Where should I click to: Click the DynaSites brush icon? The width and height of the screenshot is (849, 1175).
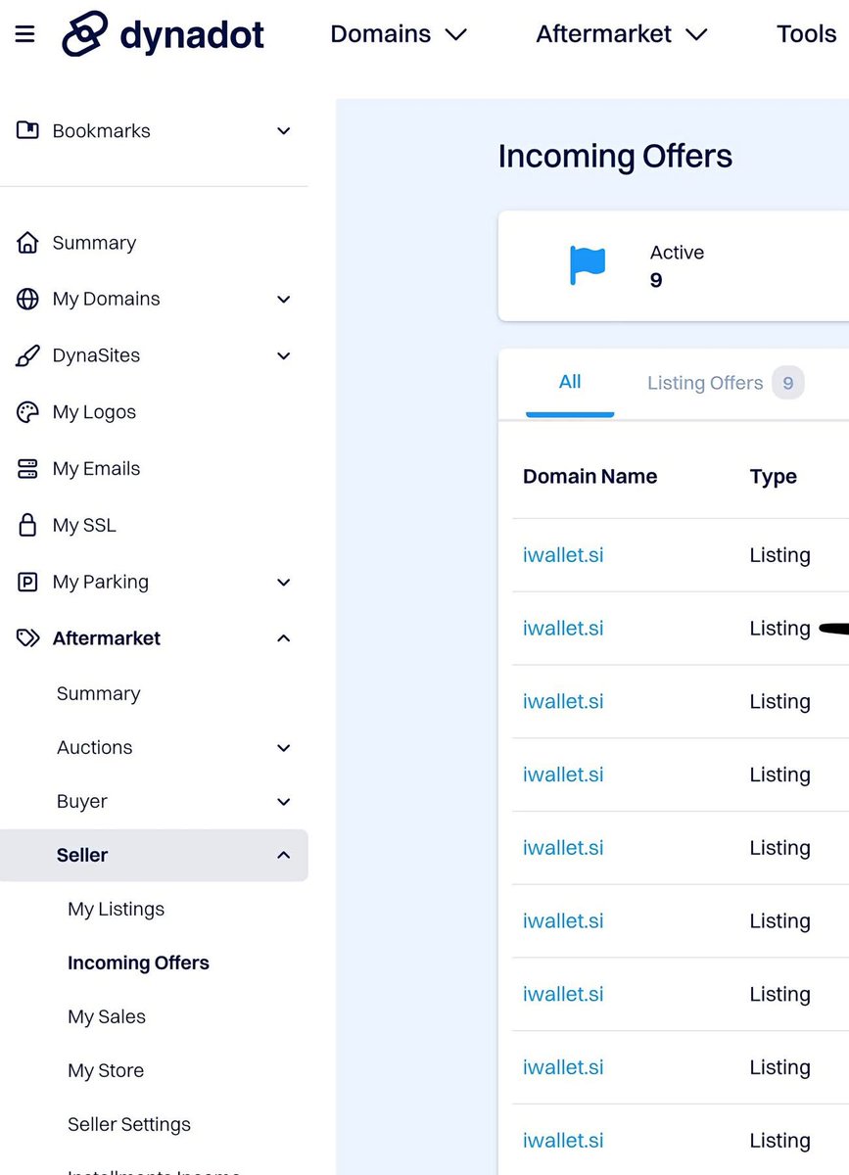pos(27,355)
